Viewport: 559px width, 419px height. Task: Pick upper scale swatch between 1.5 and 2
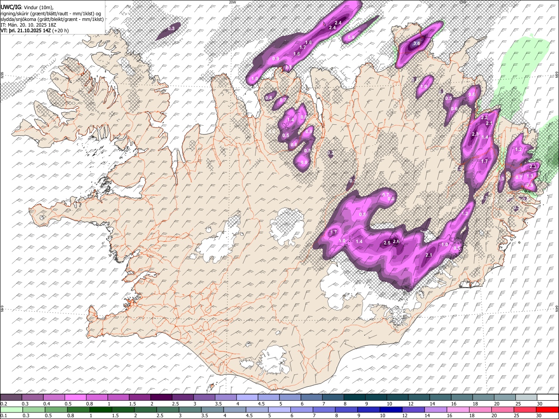[140, 397]
